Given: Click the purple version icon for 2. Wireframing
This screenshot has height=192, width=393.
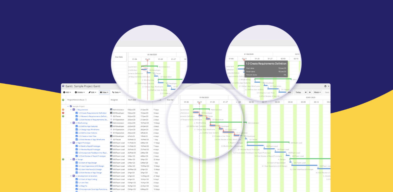Looking at the screenshot, I should click(74, 123).
